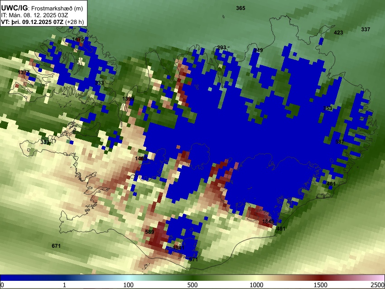Click the 587 value label

point(340,142)
